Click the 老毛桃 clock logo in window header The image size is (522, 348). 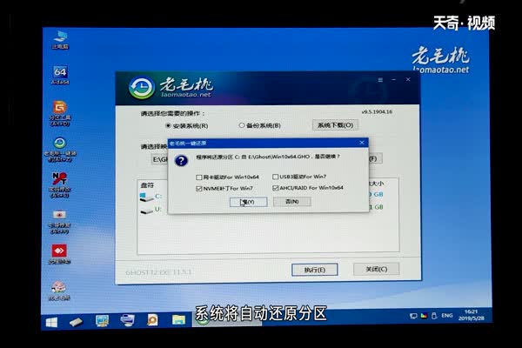(142, 88)
